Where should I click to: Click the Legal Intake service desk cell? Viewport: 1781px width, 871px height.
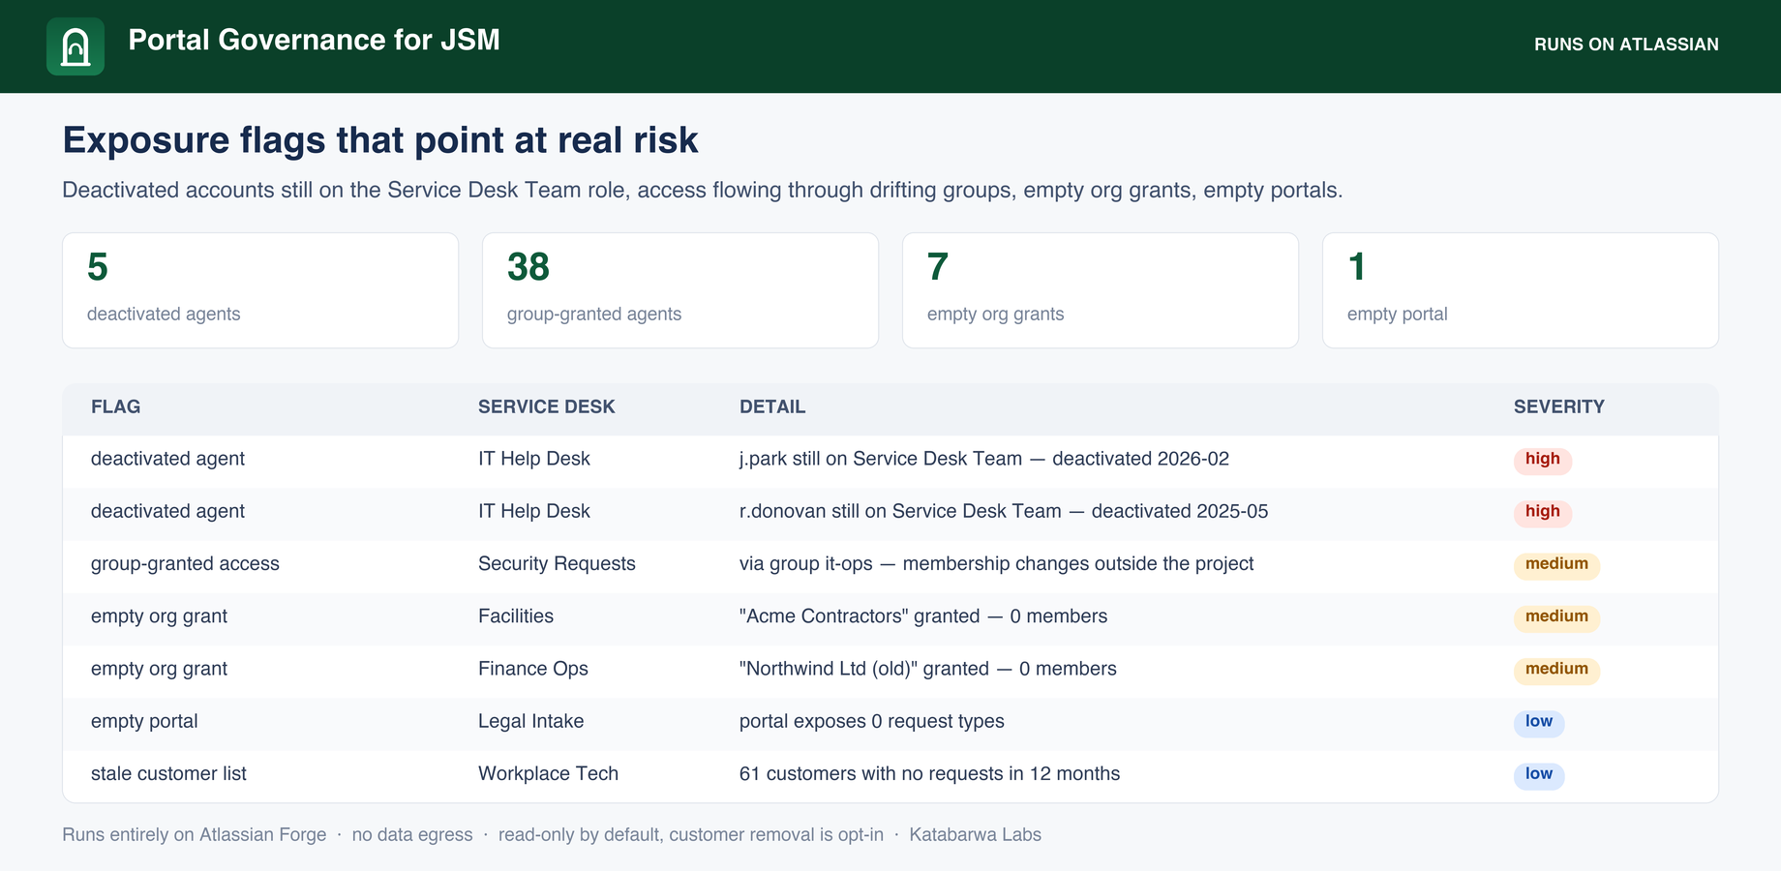531,722
